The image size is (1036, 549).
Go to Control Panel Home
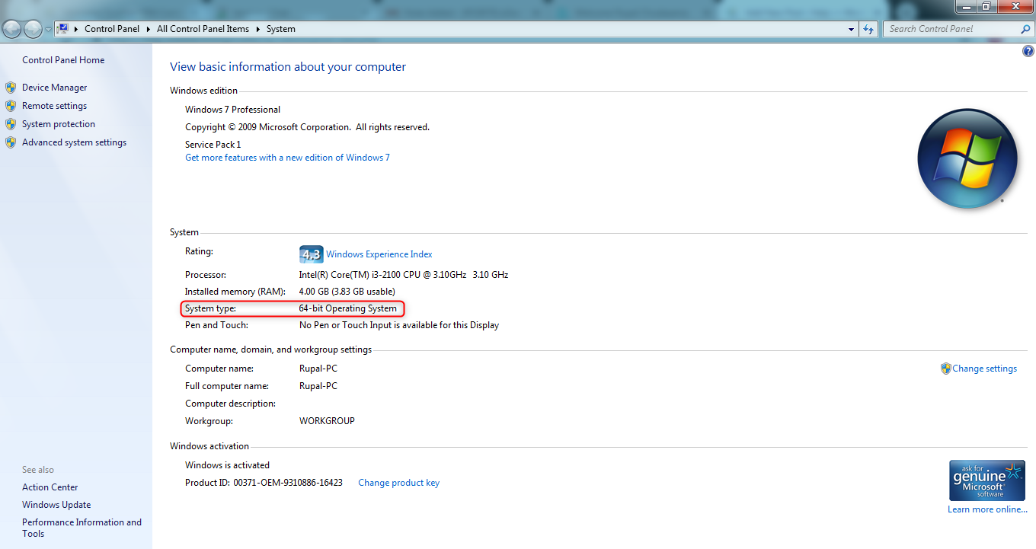pyautogui.click(x=63, y=60)
